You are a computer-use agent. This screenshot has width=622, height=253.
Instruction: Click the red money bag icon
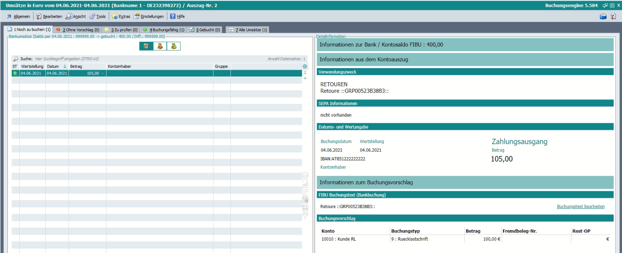[160, 46]
